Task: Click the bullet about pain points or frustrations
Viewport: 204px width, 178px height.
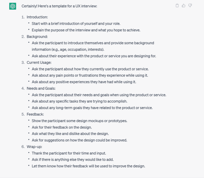Action: (x=90, y=75)
